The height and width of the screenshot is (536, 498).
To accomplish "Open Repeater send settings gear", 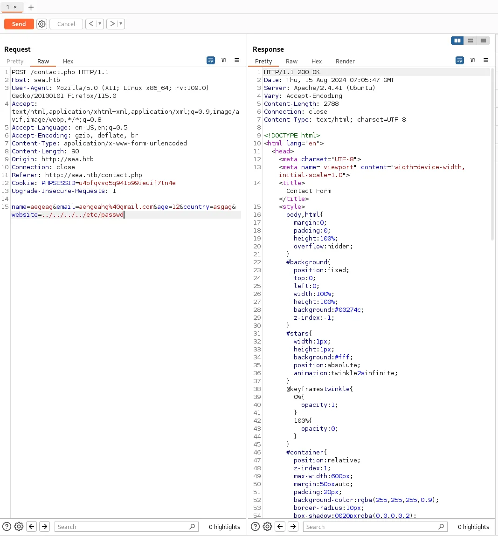I will click(x=41, y=24).
